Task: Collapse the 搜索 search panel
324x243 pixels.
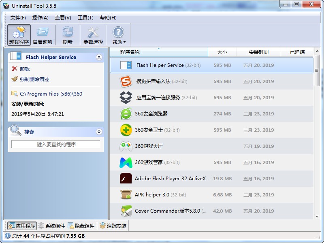Action: click(98, 132)
